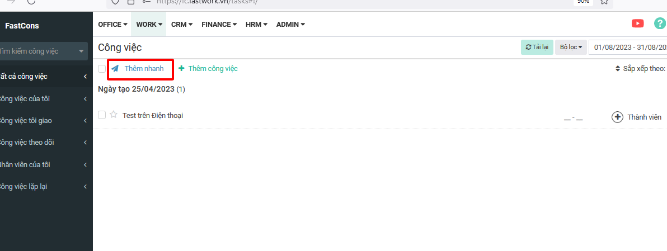Click the Sắp xếp theo sort icon

click(617, 69)
